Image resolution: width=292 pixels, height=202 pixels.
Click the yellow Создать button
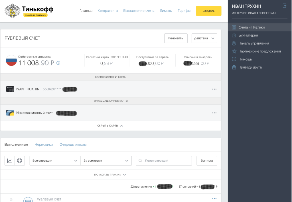point(208,11)
